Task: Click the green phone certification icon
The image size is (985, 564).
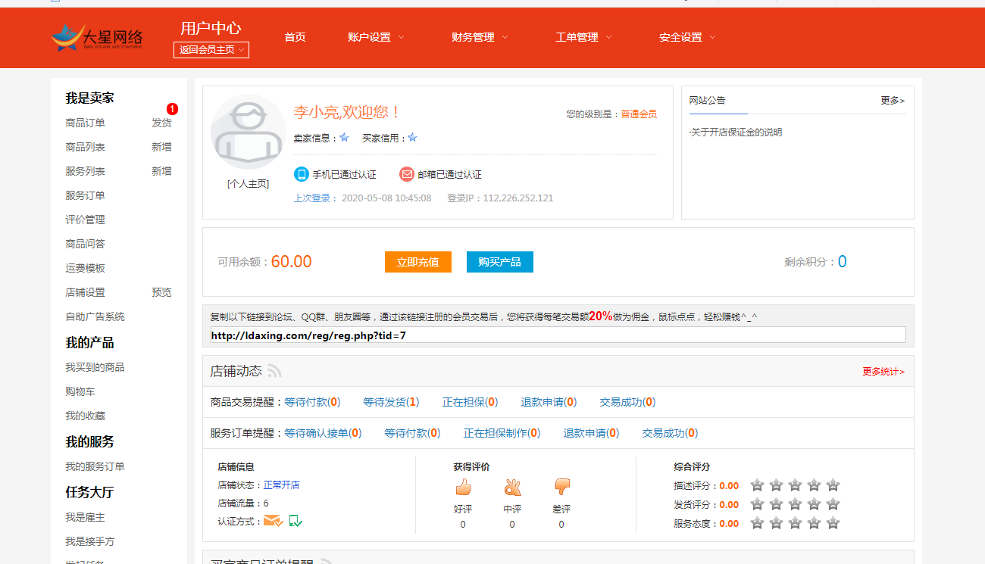Action: click(x=295, y=521)
